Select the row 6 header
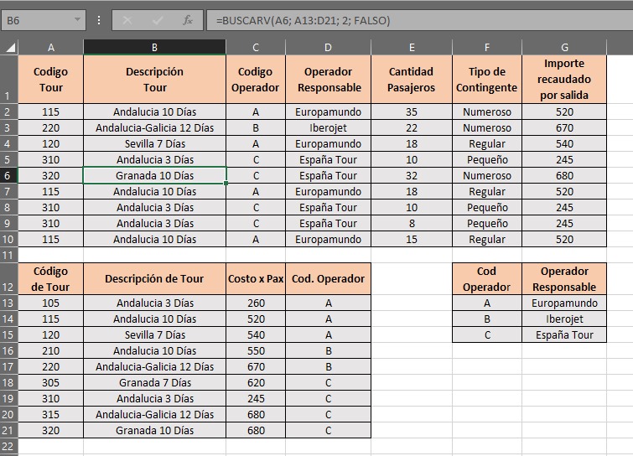 [x=9, y=176]
